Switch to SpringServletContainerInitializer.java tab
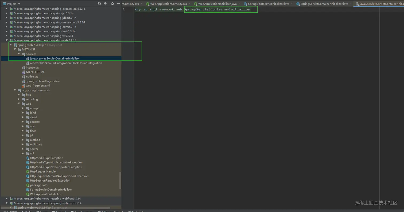The width and height of the screenshot is (404, 212). point(324,4)
